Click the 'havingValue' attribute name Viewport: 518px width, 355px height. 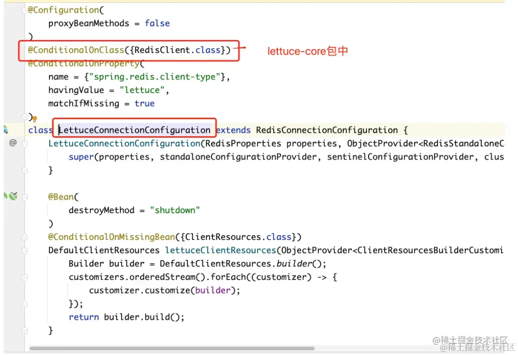76,90
